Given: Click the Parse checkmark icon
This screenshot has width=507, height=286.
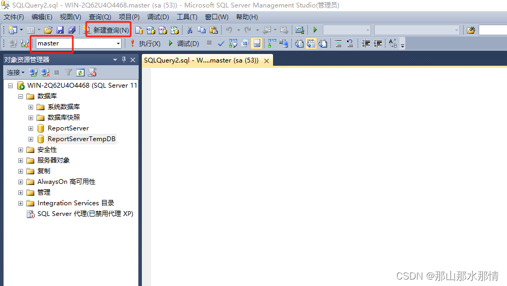Looking at the screenshot, I should [221, 43].
